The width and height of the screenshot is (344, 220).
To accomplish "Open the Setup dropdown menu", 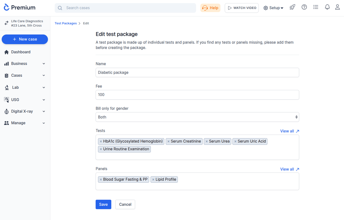I will pos(273,8).
